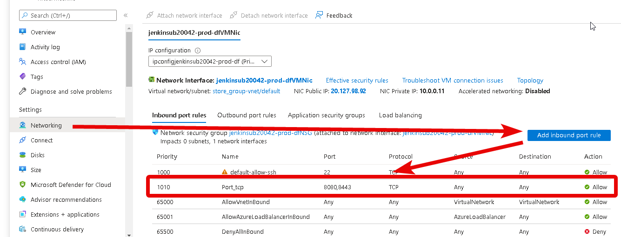
Task: Select the default-allow-ssh rule name
Action: 253,172
